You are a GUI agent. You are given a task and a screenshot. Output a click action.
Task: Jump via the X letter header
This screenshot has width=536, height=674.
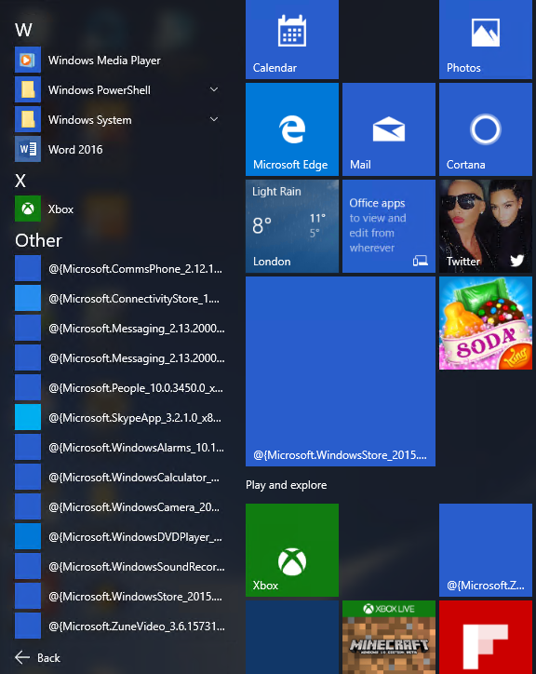[x=20, y=181]
